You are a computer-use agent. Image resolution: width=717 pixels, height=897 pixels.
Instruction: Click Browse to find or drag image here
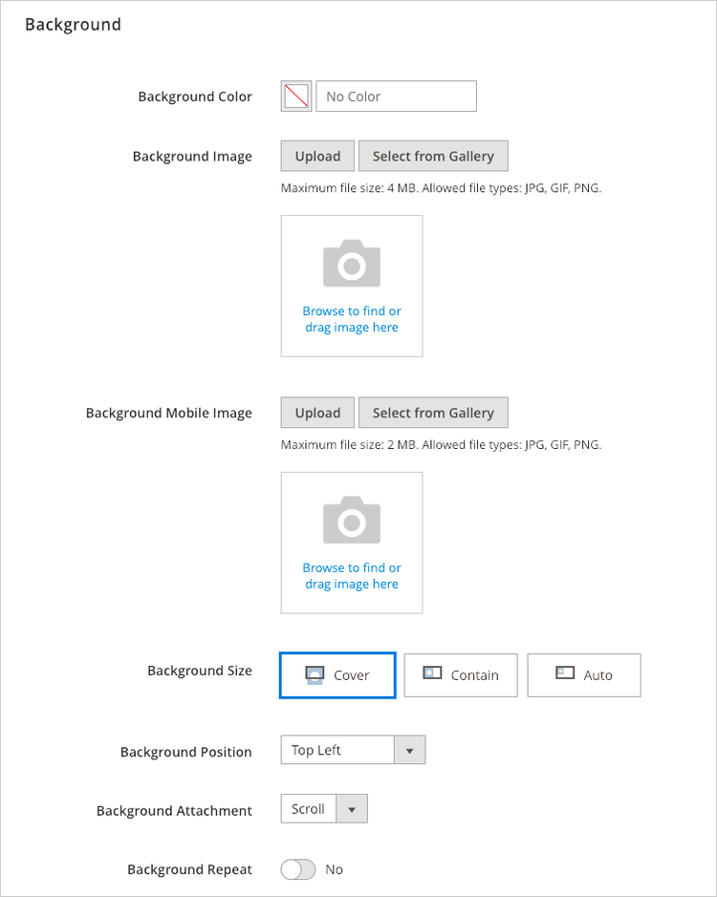click(351, 319)
